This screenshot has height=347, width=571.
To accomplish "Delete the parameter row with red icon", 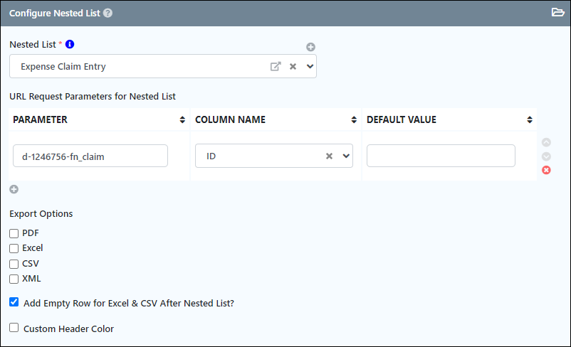I will [x=546, y=170].
